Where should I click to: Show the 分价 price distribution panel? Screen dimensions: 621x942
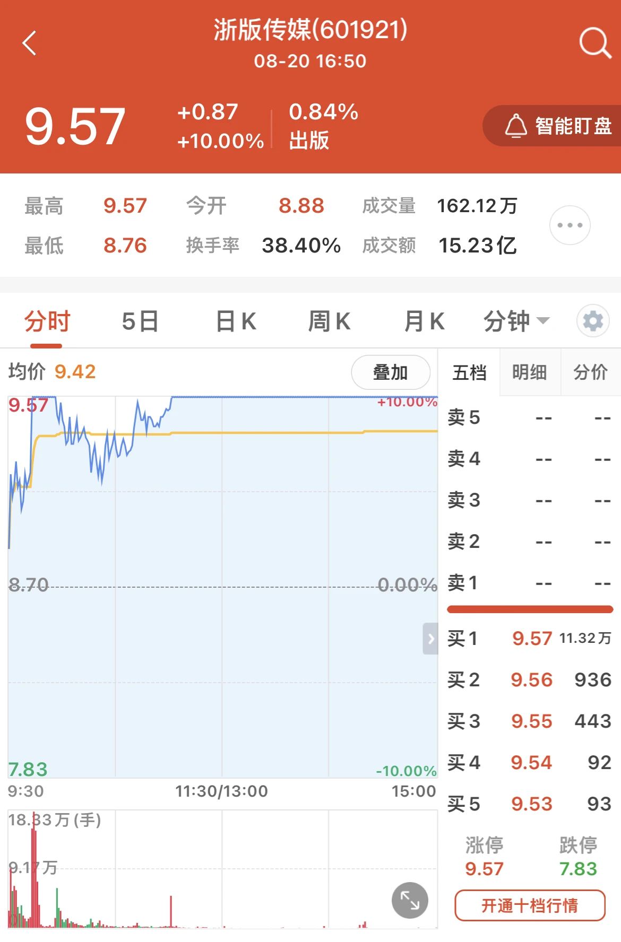[590, 372]
